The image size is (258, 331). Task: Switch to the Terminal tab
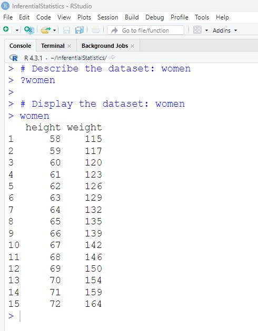tap(53, 46)
